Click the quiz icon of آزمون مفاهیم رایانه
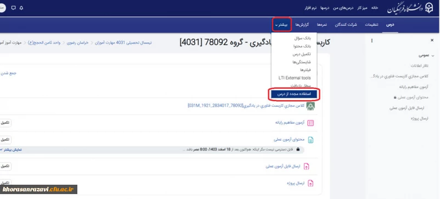Viewport: 440px width, 199px height. 311,123
